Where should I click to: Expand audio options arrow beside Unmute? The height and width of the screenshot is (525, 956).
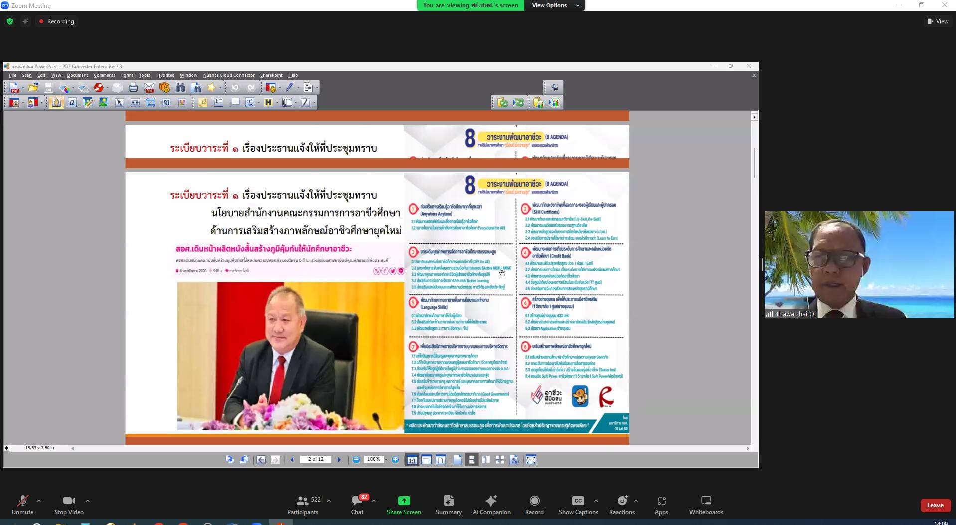[x=39, y=501]
